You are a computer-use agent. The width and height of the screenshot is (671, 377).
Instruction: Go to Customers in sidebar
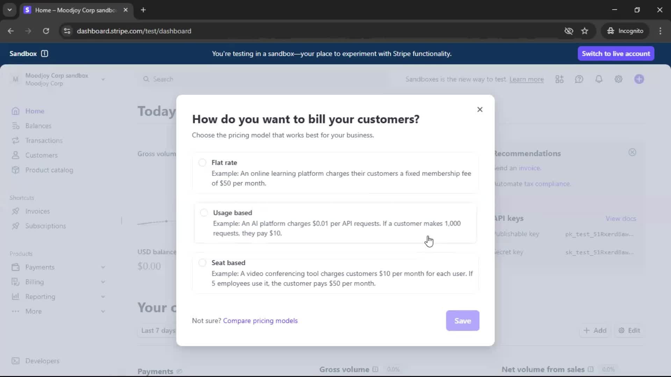(x=41, y=155)
